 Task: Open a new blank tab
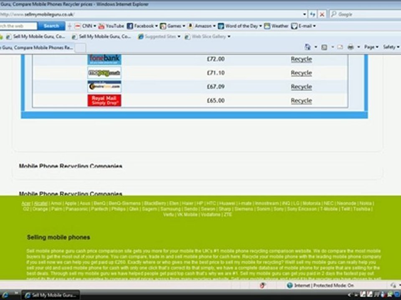pos(80,47)
